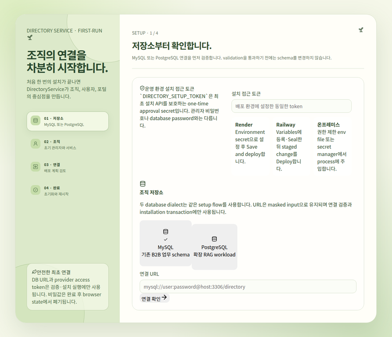The width and height of the screenshot is (392, 337).
Task: Click the sprout icon under DIRECTORY SERVICE header
Action: [x=30, y=38]
